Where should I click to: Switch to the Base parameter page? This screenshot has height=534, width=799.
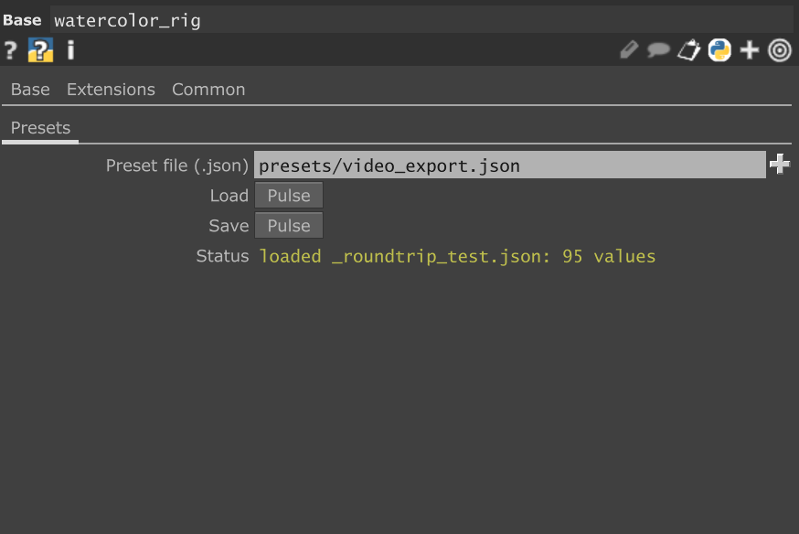pos(30,90)
